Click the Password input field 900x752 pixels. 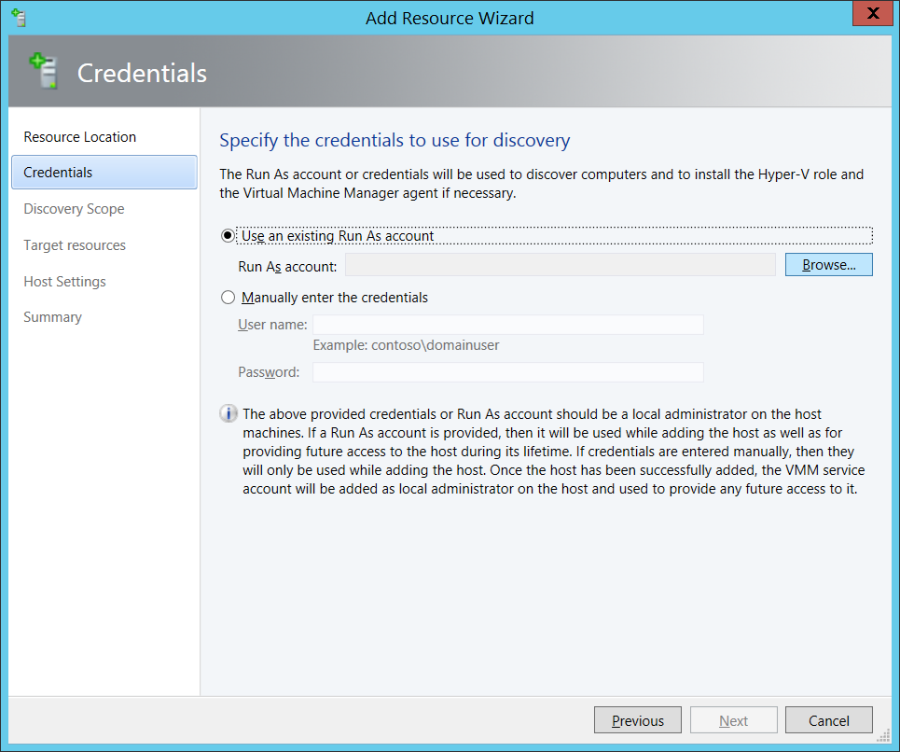tap(507, 371)
